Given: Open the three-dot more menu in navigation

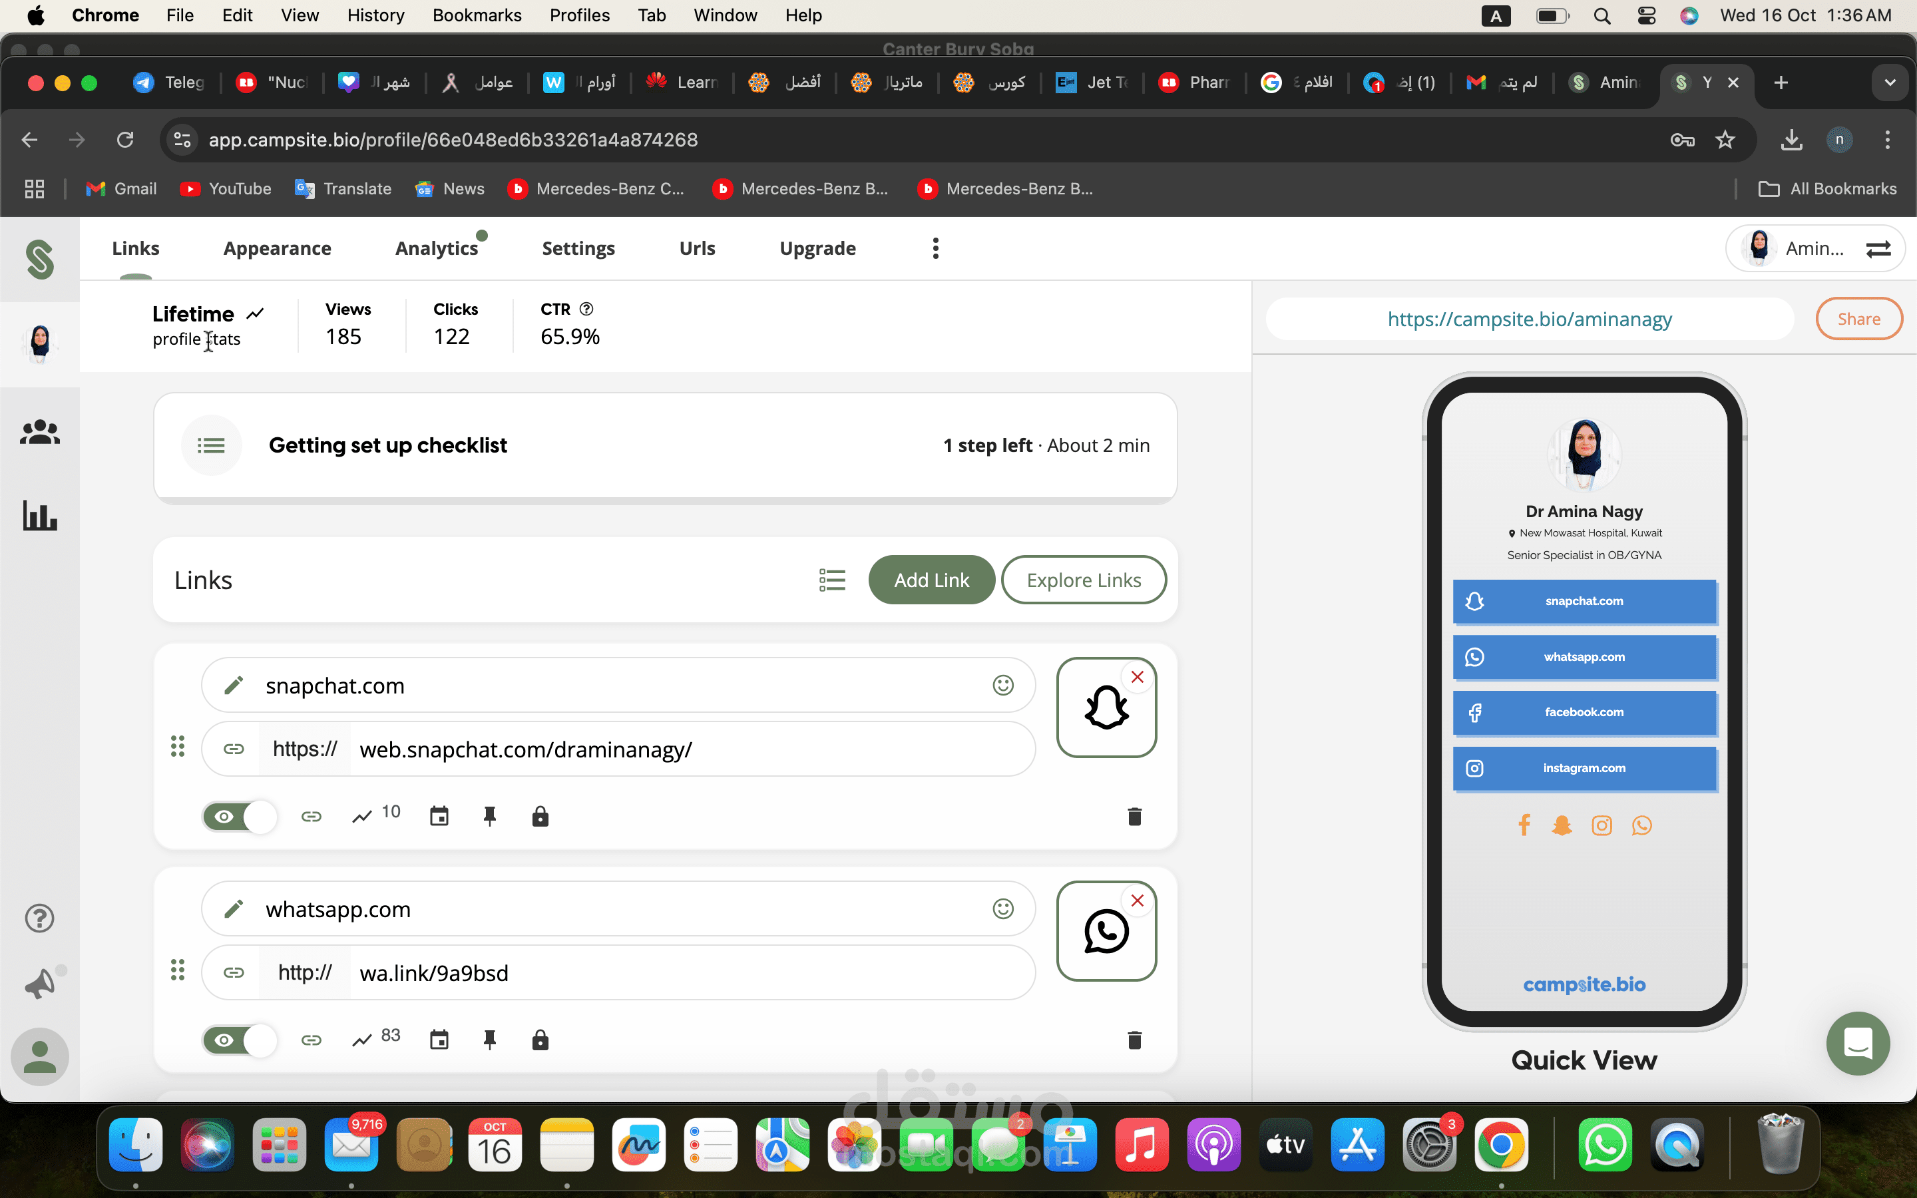Looking at the screenshot, I should pos(935,249).
